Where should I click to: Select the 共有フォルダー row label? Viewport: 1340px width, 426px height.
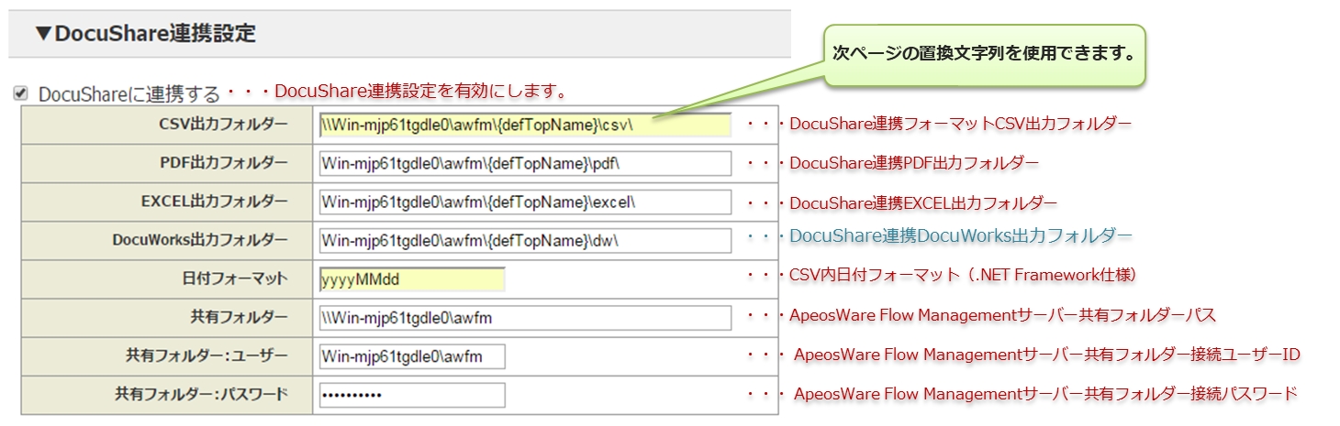click(240, 317)
